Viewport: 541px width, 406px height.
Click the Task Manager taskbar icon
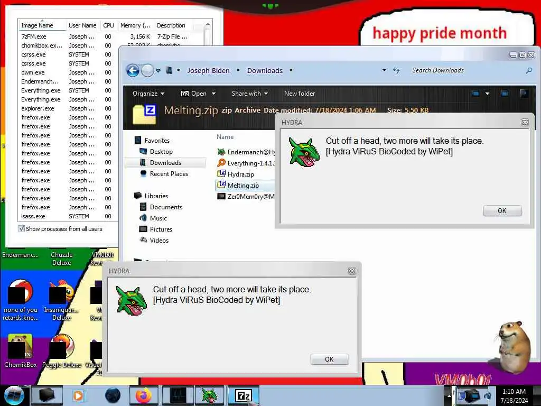178,395
